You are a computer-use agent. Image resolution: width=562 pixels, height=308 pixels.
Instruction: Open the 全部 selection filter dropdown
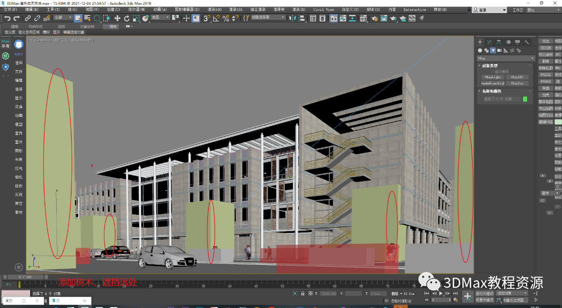tap(63, 18)
